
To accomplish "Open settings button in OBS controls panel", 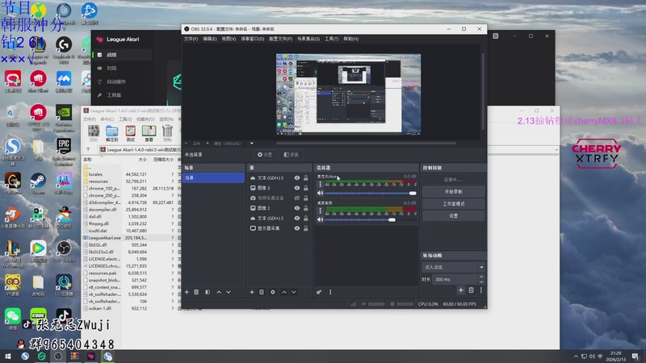I will (x=453, y=215).
